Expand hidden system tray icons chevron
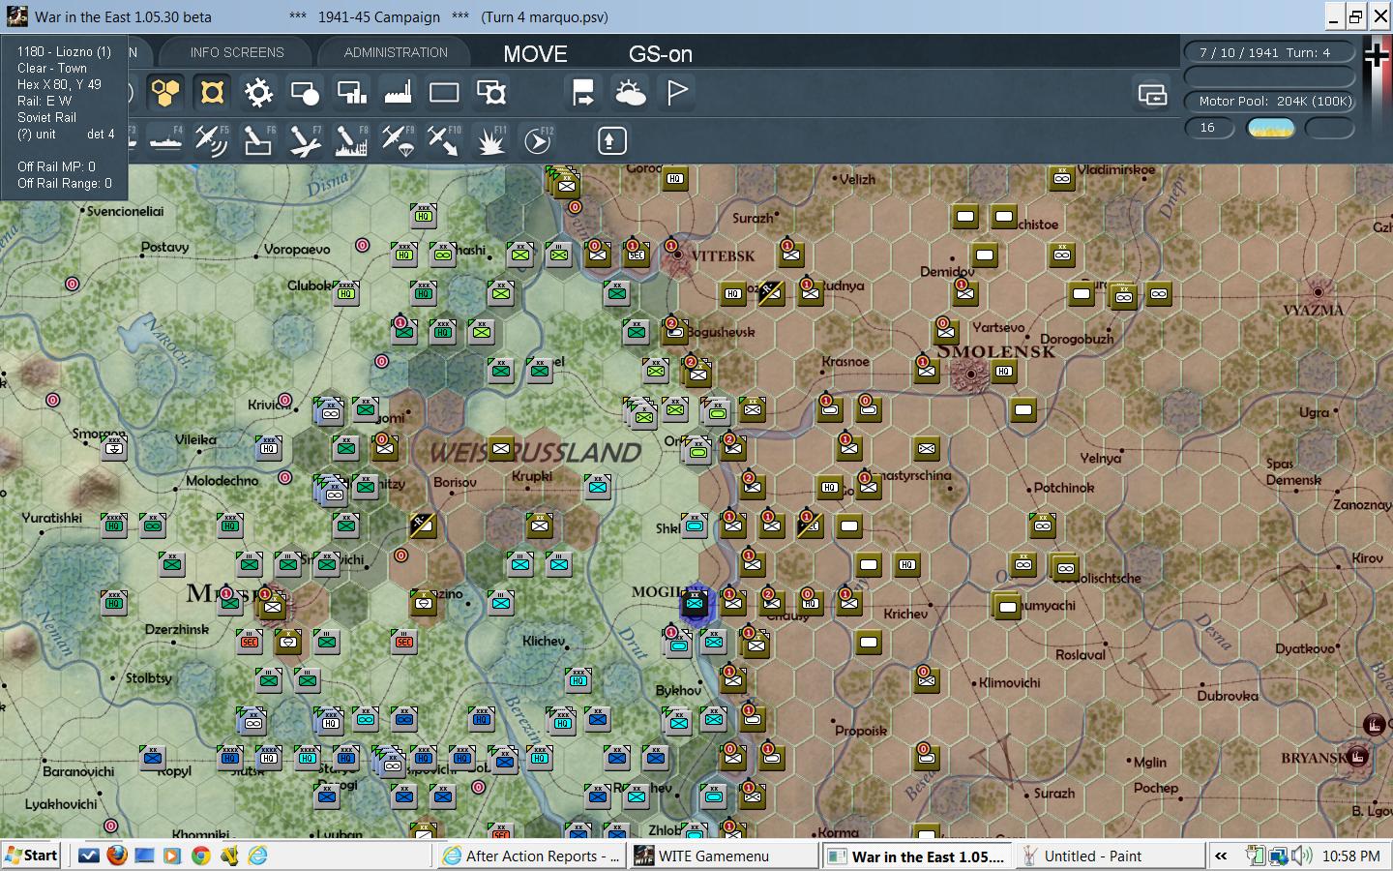The height and width of the screenshot is (871, 1393). (1221, 856)
